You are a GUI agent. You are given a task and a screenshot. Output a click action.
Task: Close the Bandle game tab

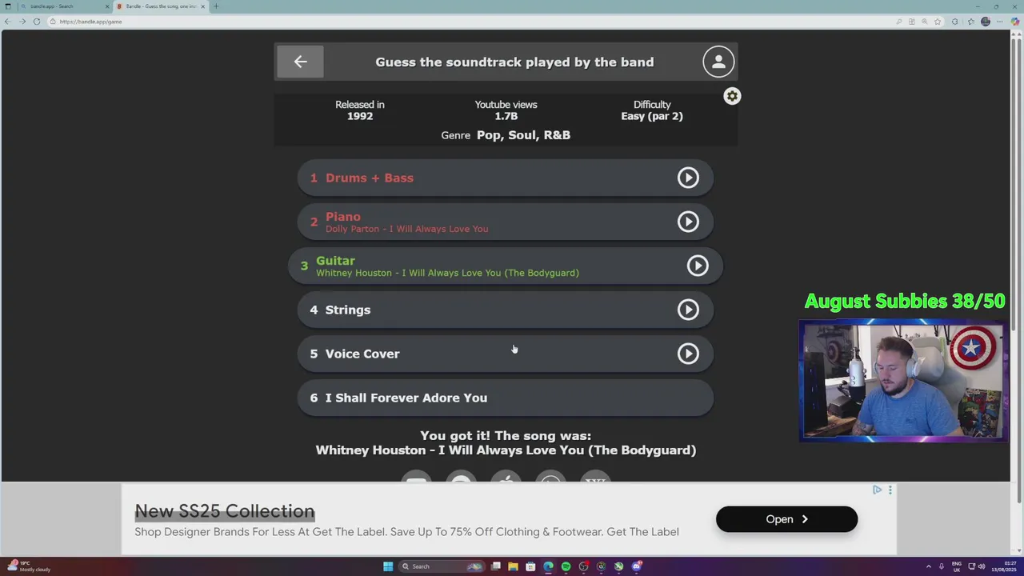point(202,6)
